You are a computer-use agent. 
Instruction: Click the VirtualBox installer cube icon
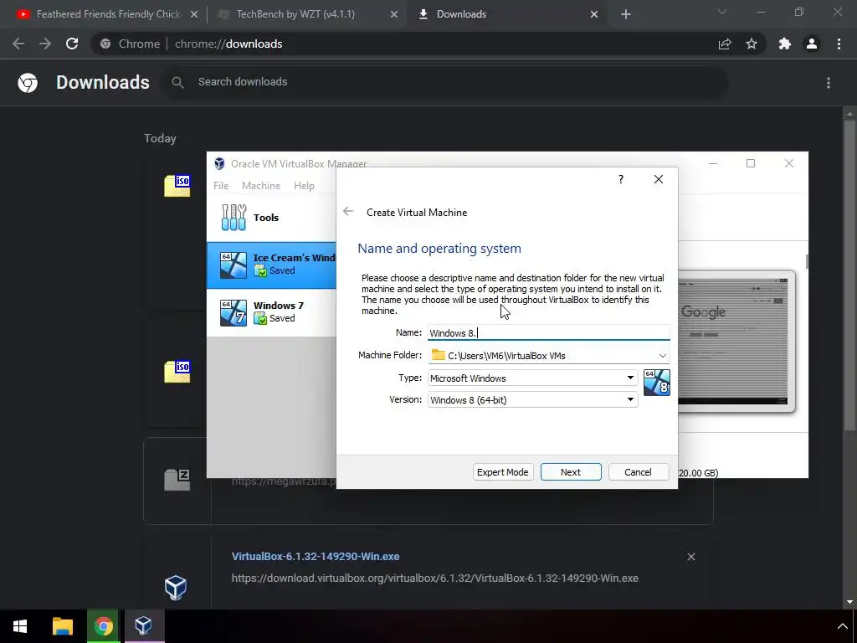click(x=176, y=588)
